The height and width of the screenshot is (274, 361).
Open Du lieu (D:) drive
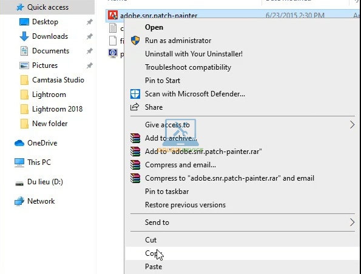[x=45, y=182]
